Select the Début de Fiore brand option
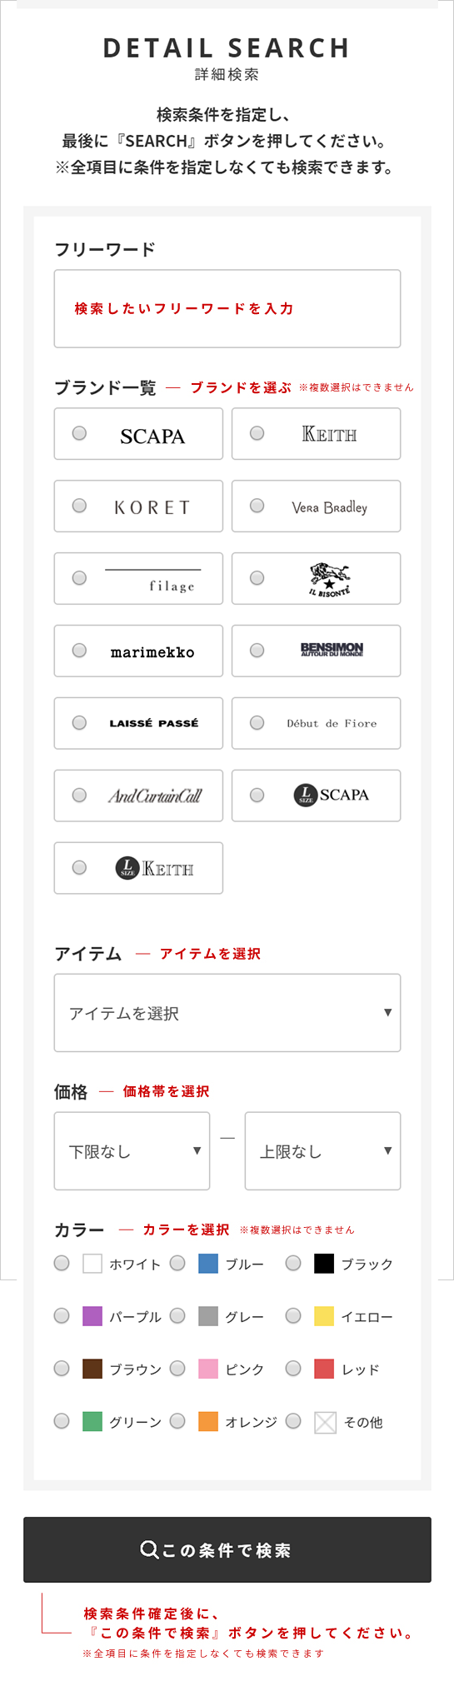This screenshot has width=454, height=1681. pos(316,723)
